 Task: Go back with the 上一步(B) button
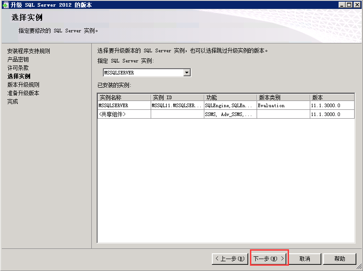pos(230,259)
